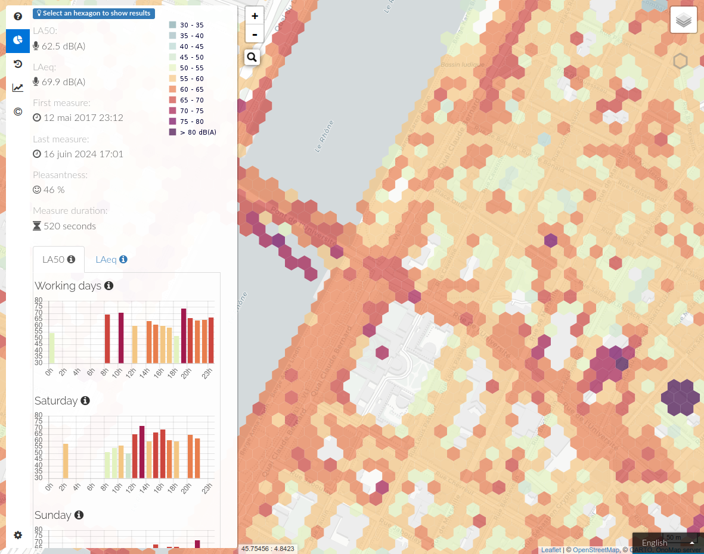Click the clock icon beside 12 mai 2017
Viewport: 704px width, 554px height.
pos(37,117)
